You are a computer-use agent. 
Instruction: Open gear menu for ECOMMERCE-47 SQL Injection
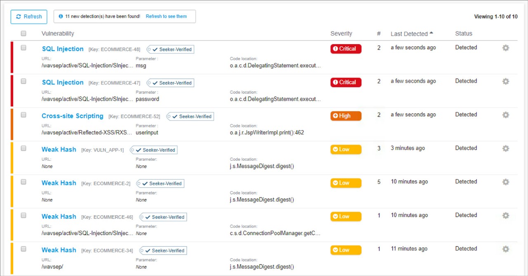(506, 81)
